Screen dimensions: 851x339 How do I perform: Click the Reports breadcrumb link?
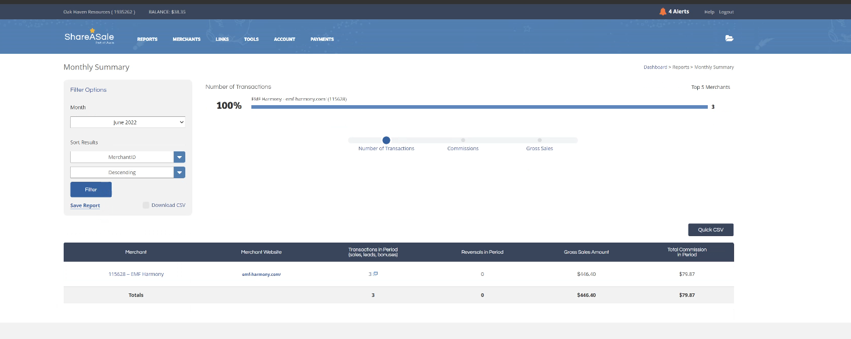(x=681, y=67)
